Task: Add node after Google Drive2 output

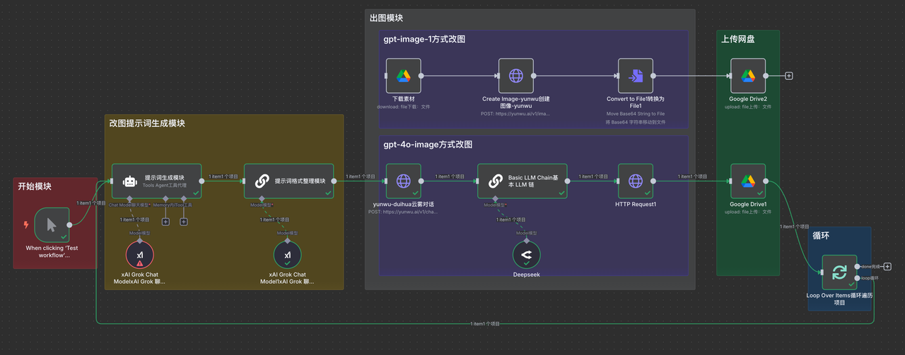Action: tap(789, 76)
